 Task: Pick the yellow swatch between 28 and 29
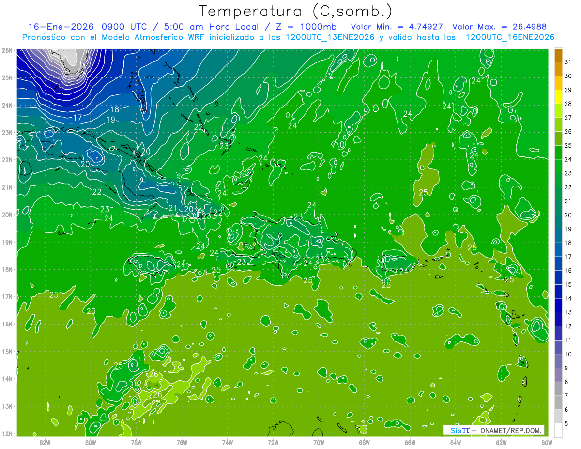point(558,97)
